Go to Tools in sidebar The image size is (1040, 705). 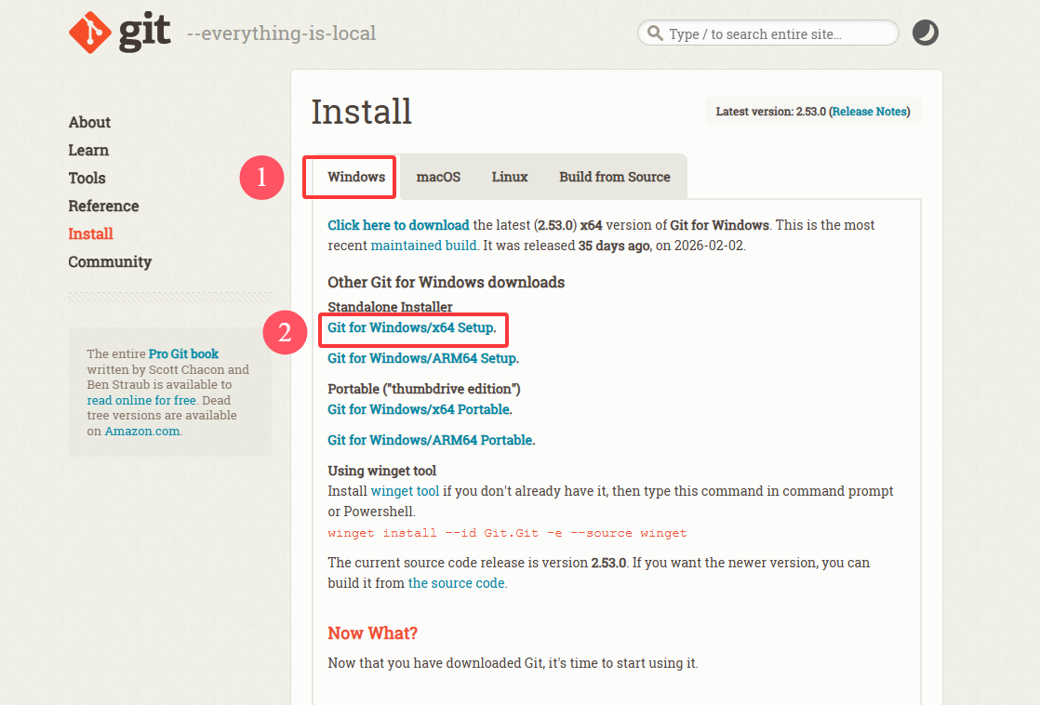(87, 178)
